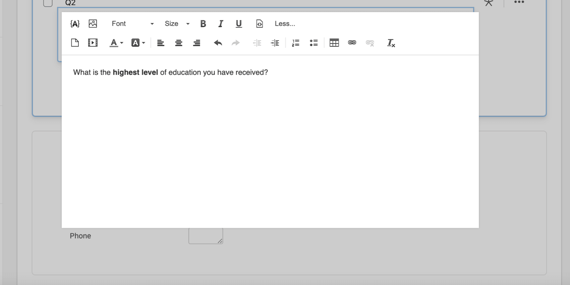Add a hyperlink with link icon
Viewport: 570px width, 285px height.
[352, 42]
